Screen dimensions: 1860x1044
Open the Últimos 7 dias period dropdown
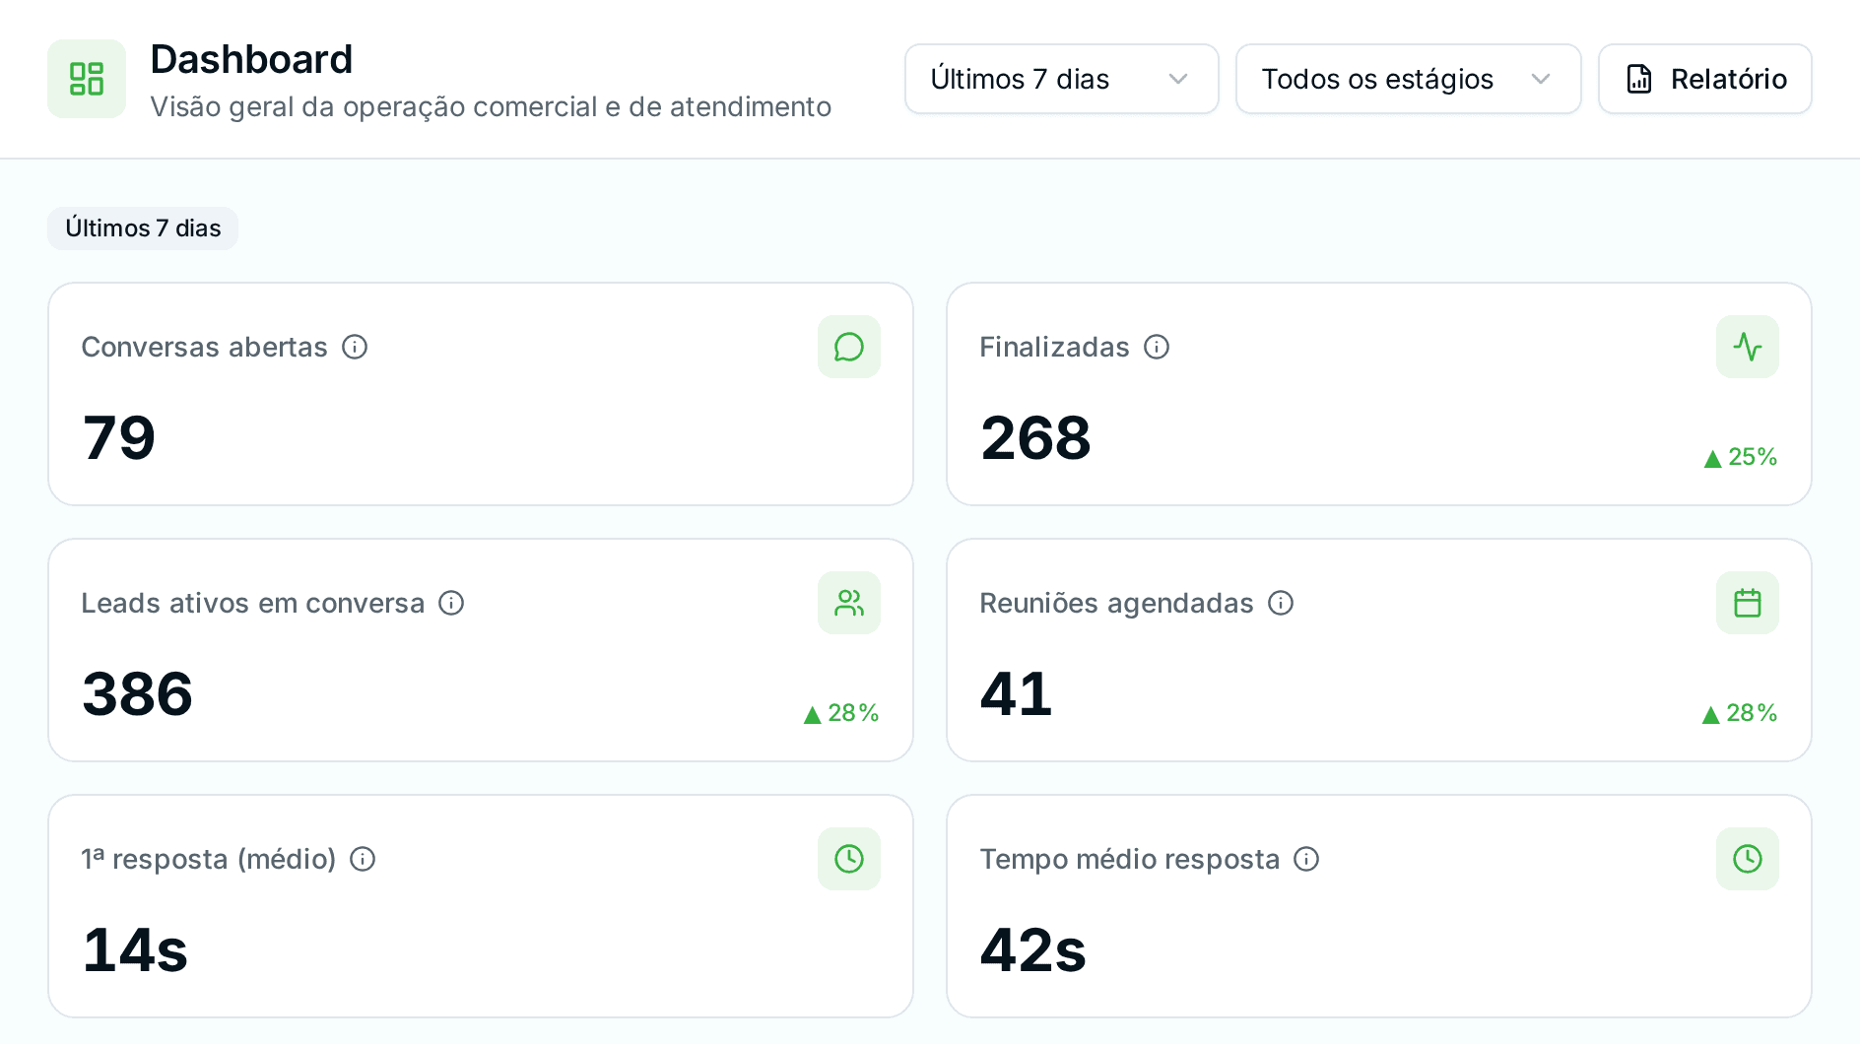(1061, 79)
